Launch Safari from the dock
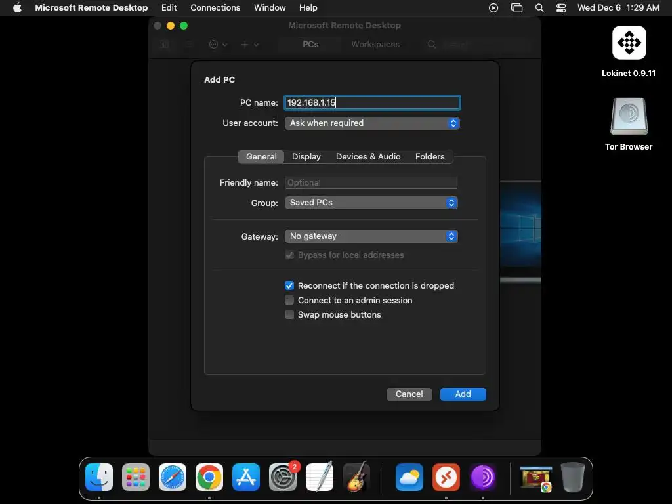 coord(173,477)
